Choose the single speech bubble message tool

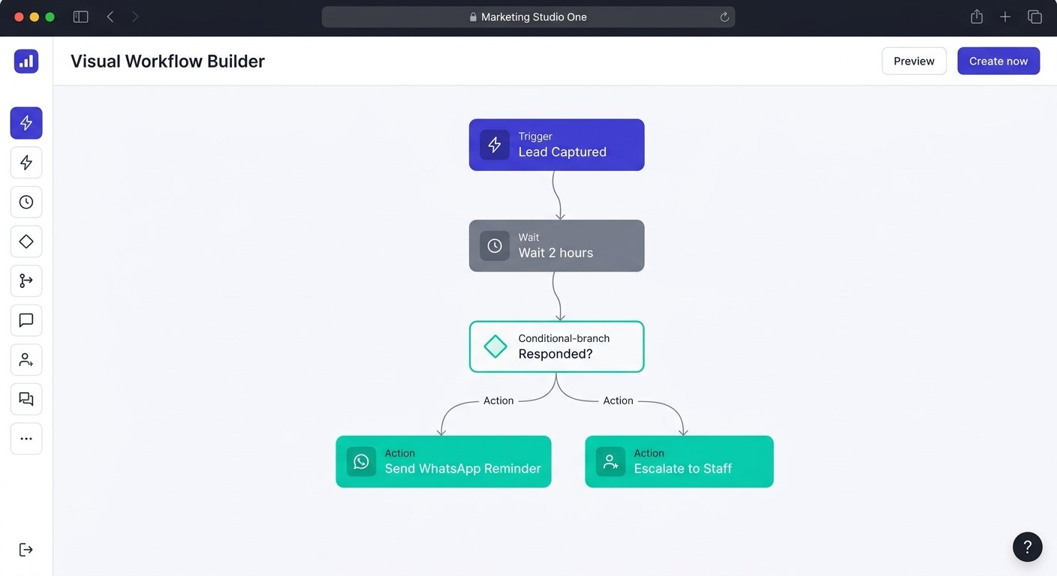[x=26, y=320]
